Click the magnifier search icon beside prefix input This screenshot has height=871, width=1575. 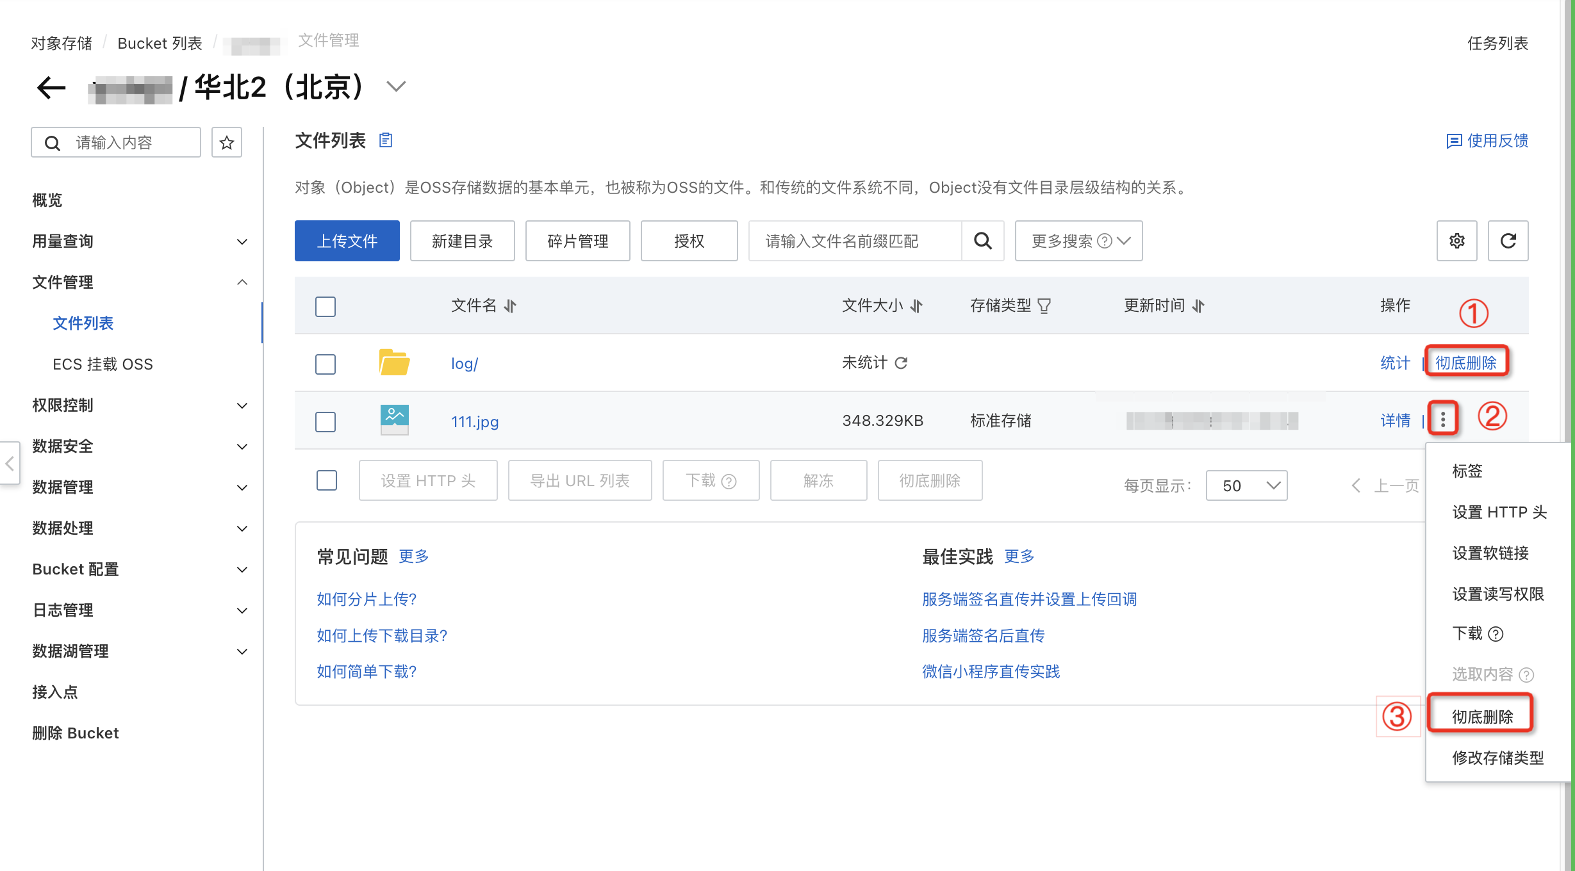pos(982,241)
